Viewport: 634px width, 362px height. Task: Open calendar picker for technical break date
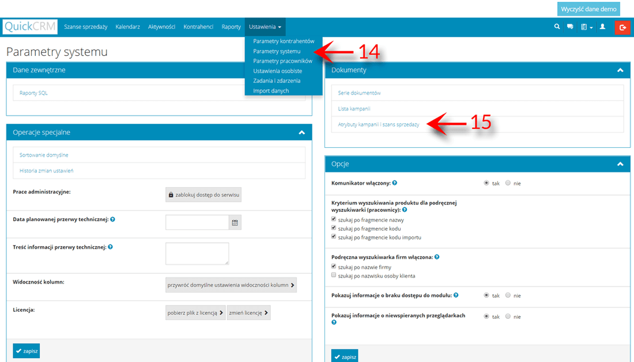(235, 222)
